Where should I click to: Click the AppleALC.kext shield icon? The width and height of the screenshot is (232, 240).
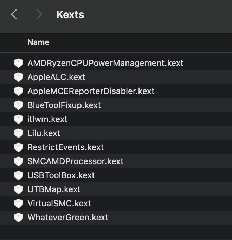pos(18,77)
